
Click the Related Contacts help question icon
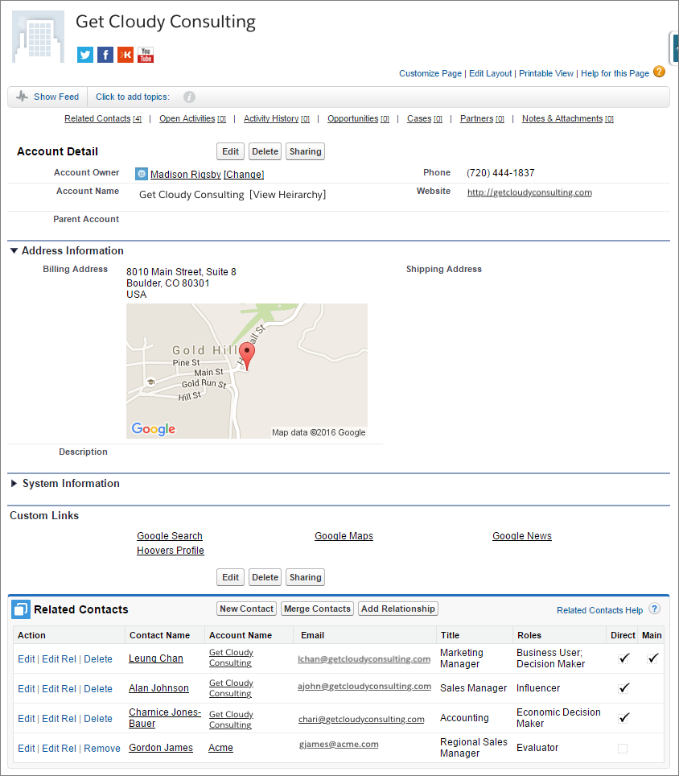point(655,609)
